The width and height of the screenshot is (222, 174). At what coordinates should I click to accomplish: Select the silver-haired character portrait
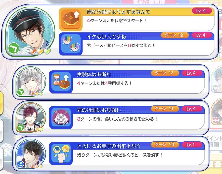click(x=31, y=82)
